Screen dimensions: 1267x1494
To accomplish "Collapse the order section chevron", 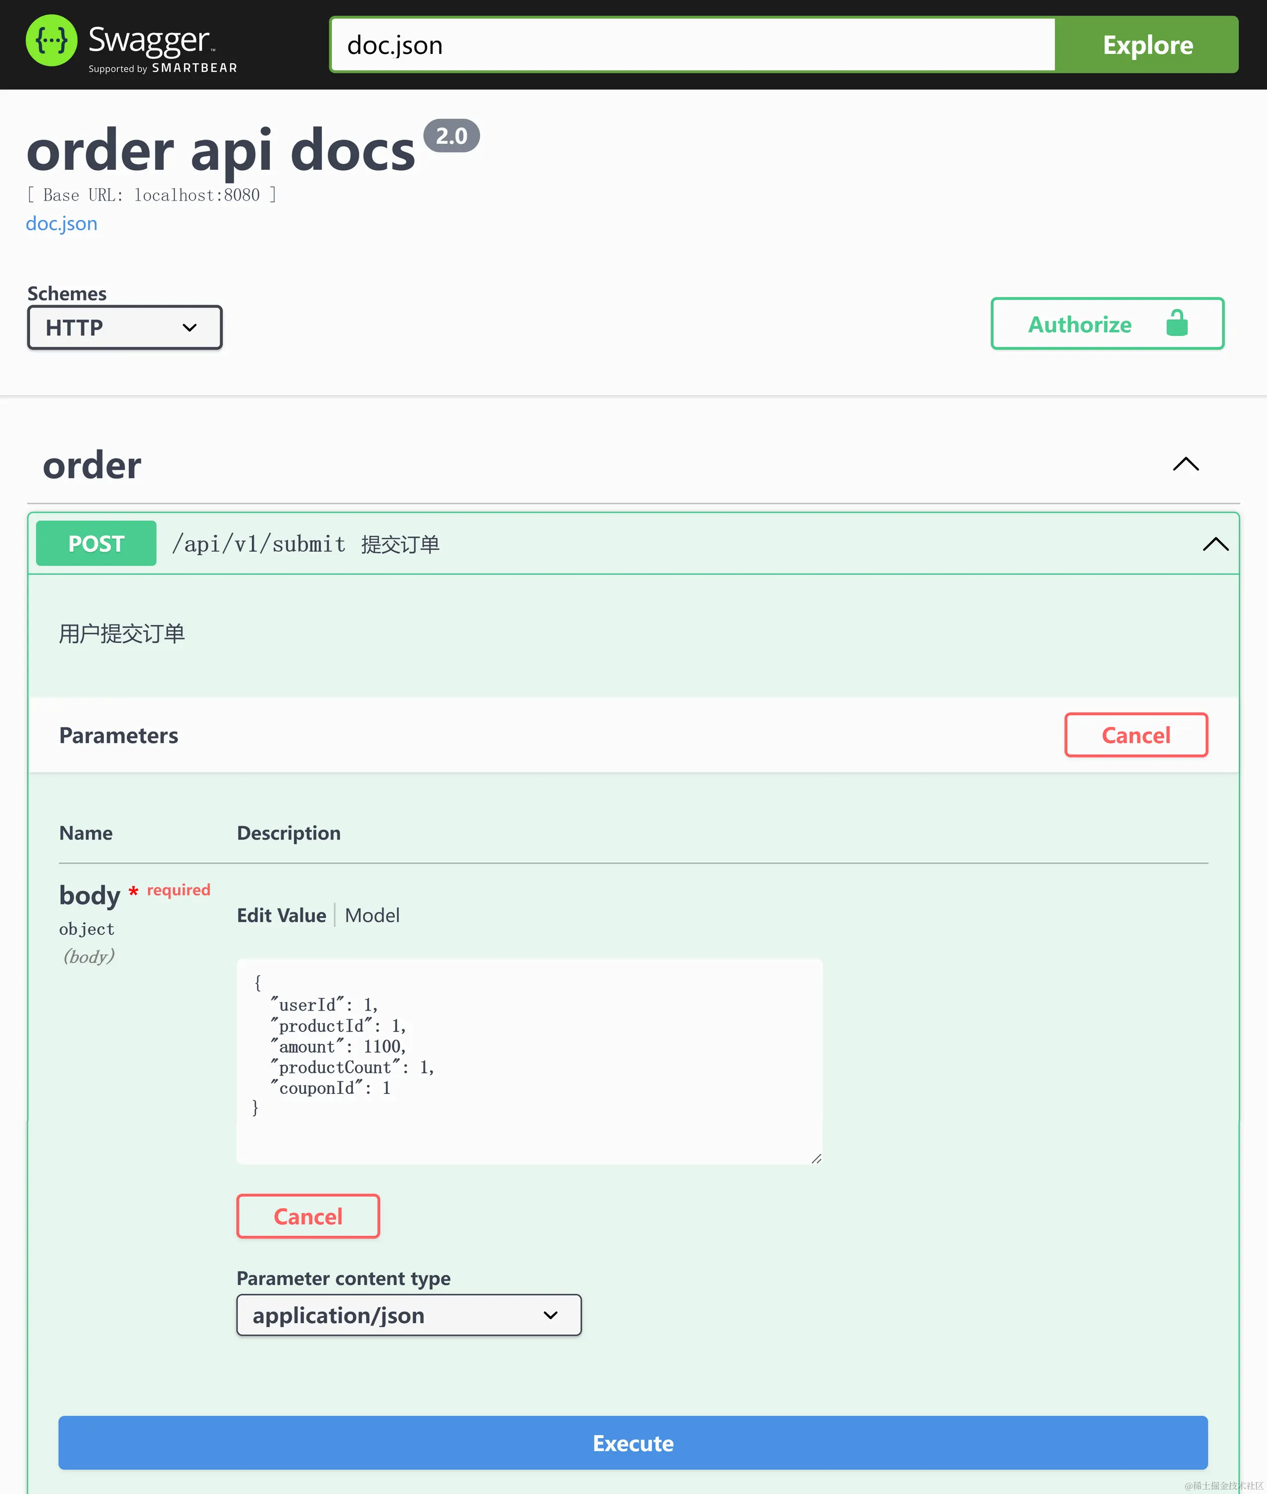I will click(1185, 464).
